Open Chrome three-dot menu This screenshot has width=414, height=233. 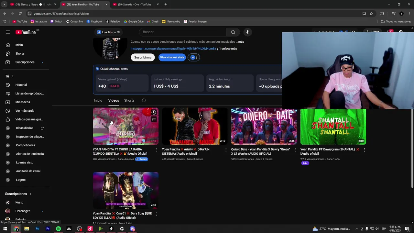409,14
